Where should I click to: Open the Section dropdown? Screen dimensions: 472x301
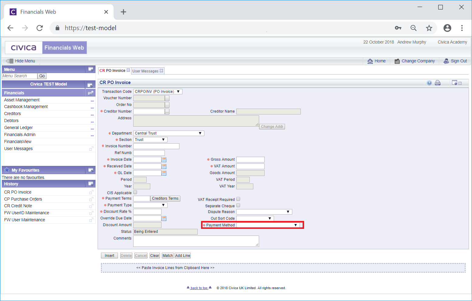[151, 140]
